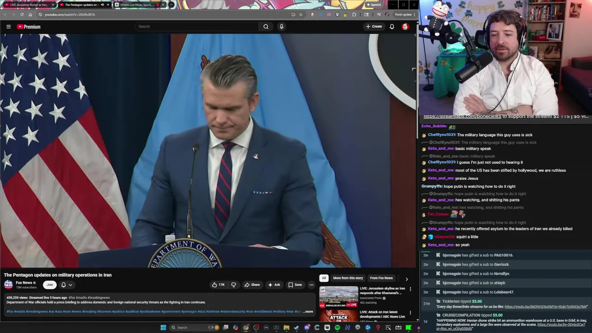Open a new Chrome tab
The image size is (592, 333).
[172, 5]
